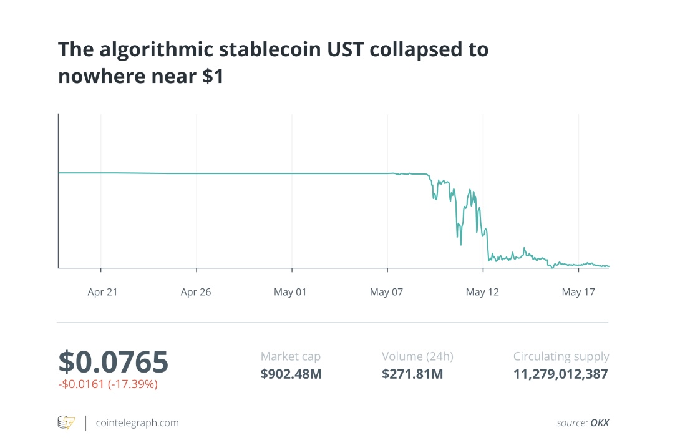Select the May 12 date label
This screenshot has width=680, height=448.
(482, 292)
